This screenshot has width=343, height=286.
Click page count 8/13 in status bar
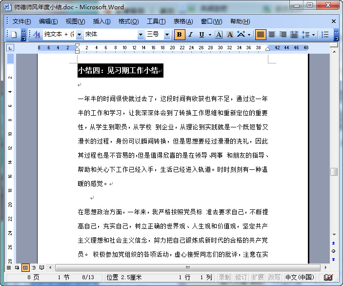[88, 278]
